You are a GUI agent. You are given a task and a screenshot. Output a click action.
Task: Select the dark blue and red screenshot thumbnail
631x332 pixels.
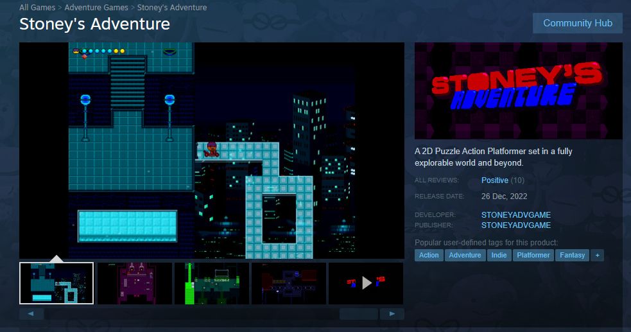tap(289, 283)
